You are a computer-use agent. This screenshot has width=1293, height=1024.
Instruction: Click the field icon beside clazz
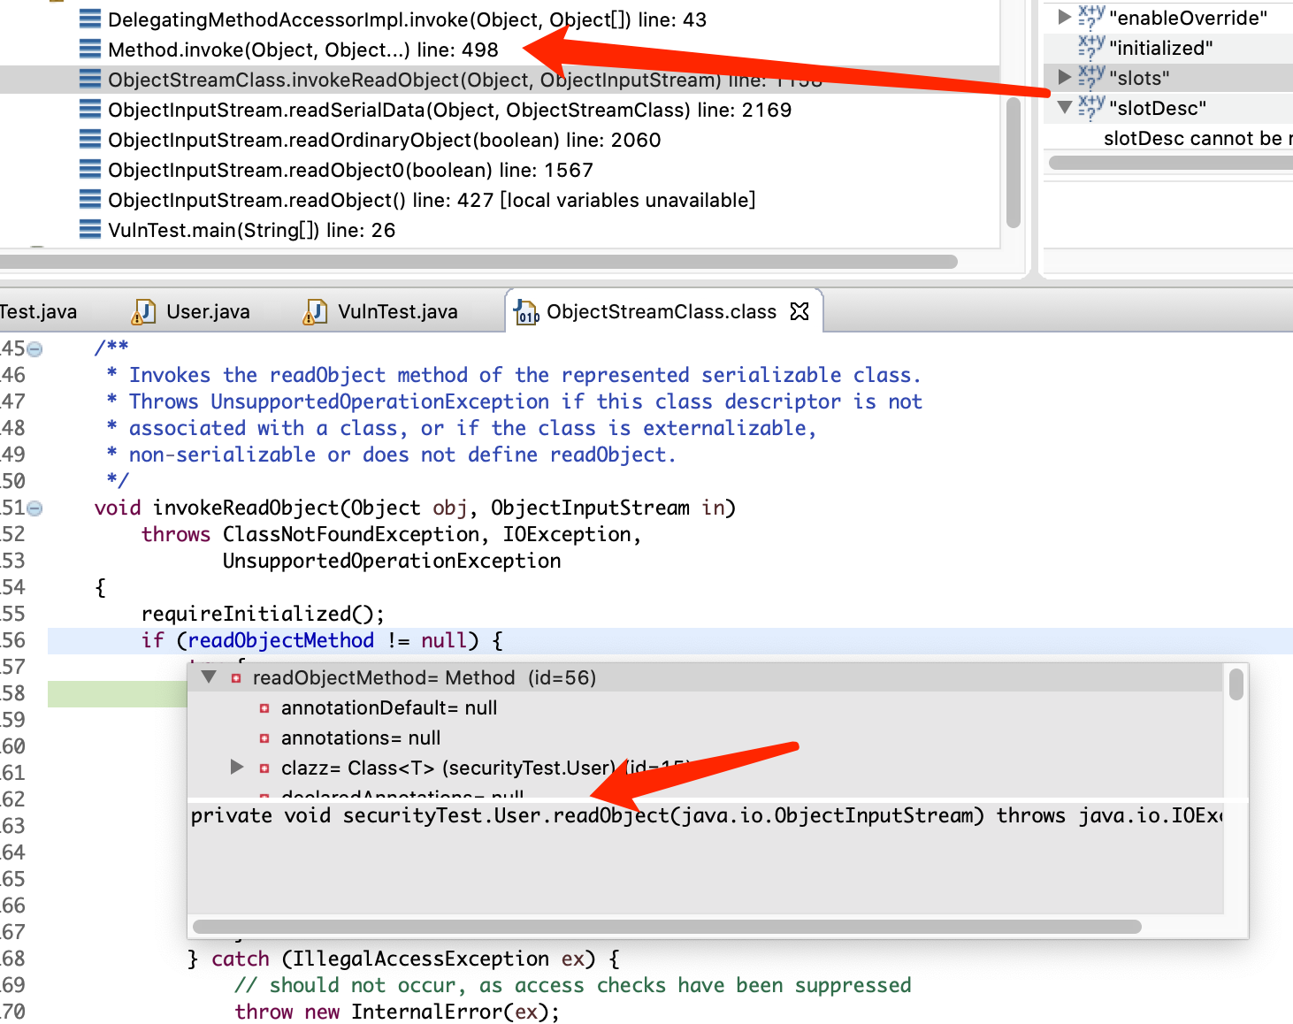point(264,768)
